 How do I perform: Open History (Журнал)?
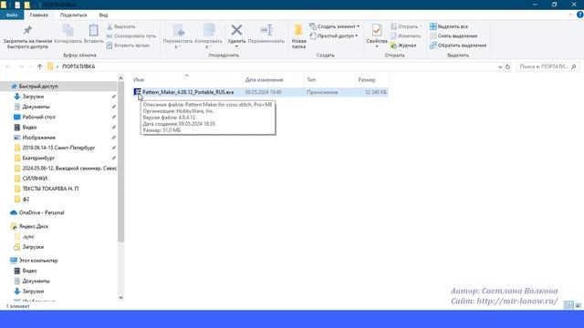pyautogui.click(x=403, y=46)
